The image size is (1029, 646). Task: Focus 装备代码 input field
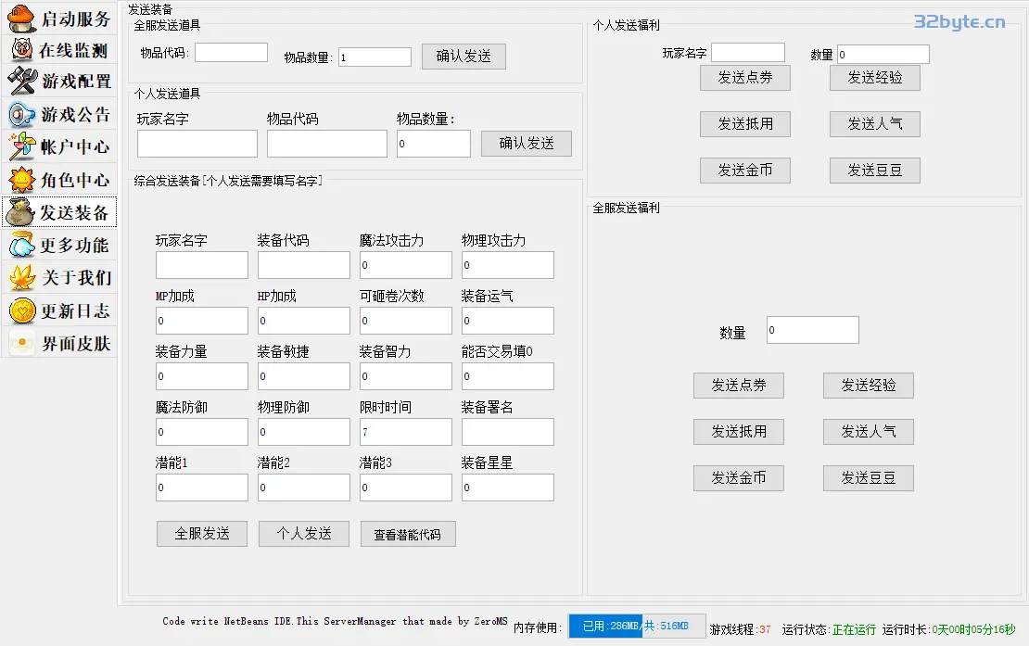[x=304, y=265]
